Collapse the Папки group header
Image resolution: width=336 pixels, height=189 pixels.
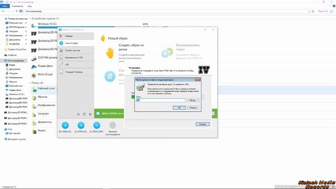[x=30, y=83]
